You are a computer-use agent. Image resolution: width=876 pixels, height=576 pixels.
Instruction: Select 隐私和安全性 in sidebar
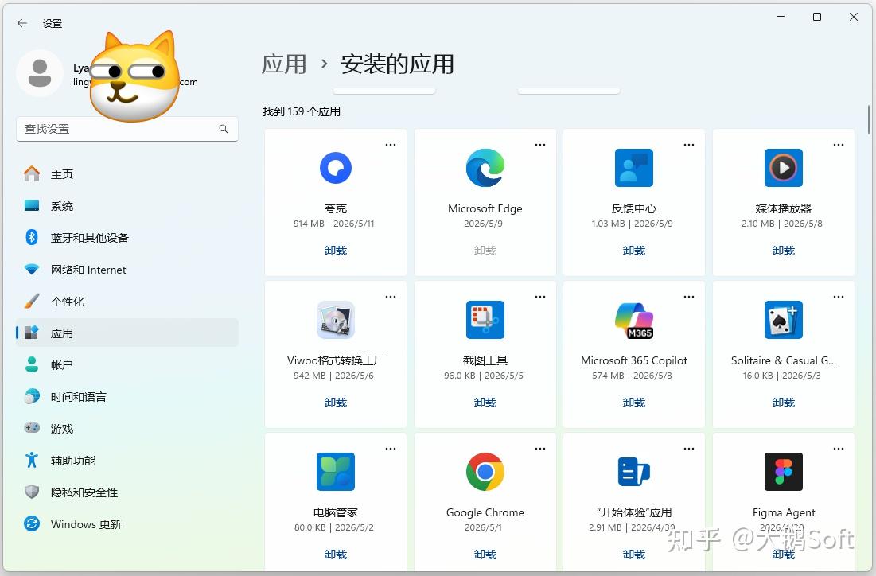pos(127,492)
